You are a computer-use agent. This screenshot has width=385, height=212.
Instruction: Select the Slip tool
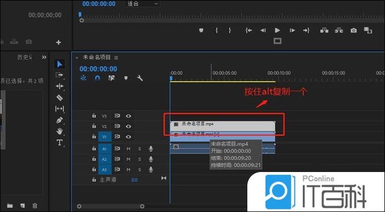[59, 108]
